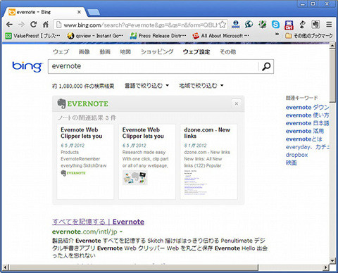Click related keyword evernoteとは
The height and width of the screenshot is (273, 338).
point(304,139)
